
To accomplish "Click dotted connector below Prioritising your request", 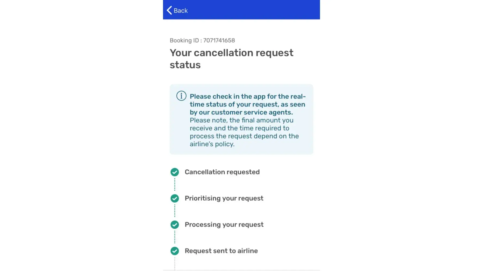I will 175,211.
